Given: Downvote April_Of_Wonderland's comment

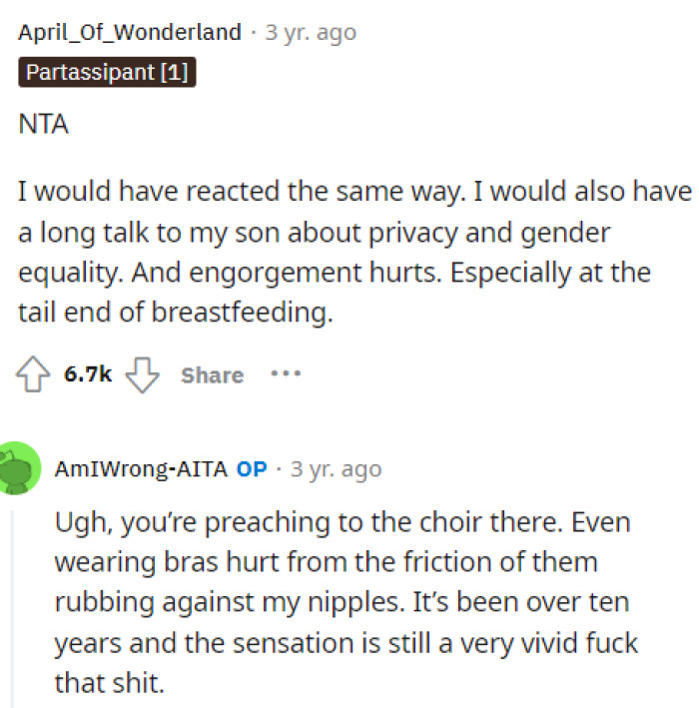Looking at the screenshot, I should coord(145,374).
